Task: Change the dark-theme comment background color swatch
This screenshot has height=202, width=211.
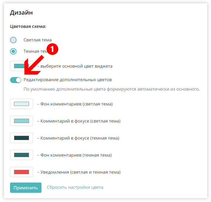Action: [x=21, y=155]
